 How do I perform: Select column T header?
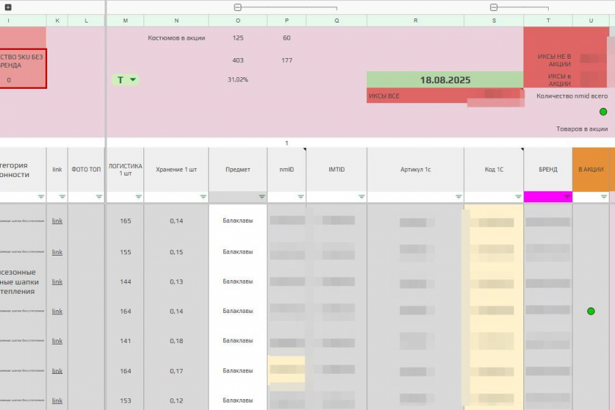tap(548, 20)
